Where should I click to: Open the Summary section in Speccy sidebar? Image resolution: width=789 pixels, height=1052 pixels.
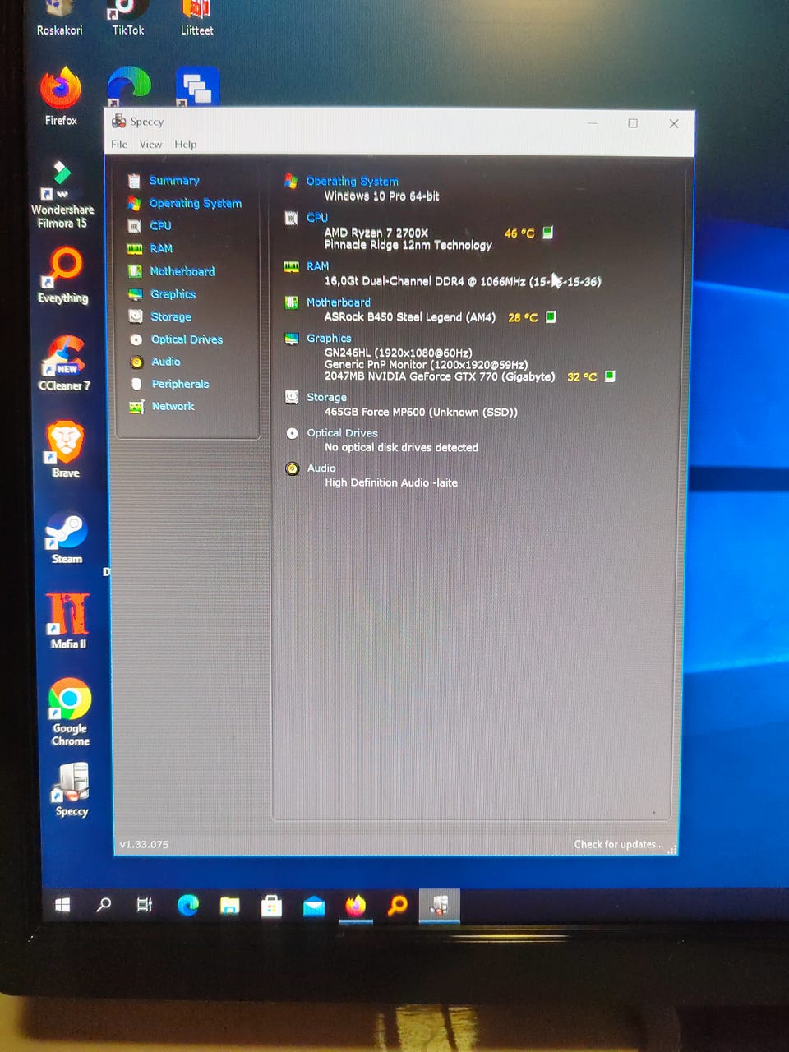coord(174,181)
